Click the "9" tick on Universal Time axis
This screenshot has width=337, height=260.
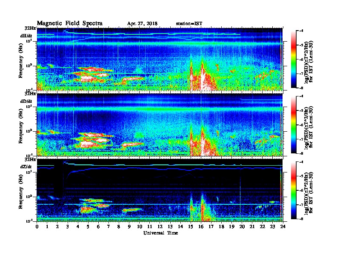(x=129, y=226)
